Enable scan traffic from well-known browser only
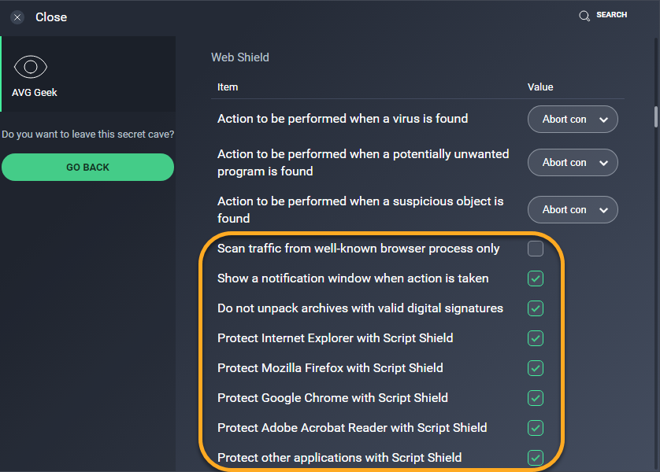This screenshot has height=472, width=660. click(536, 249)
